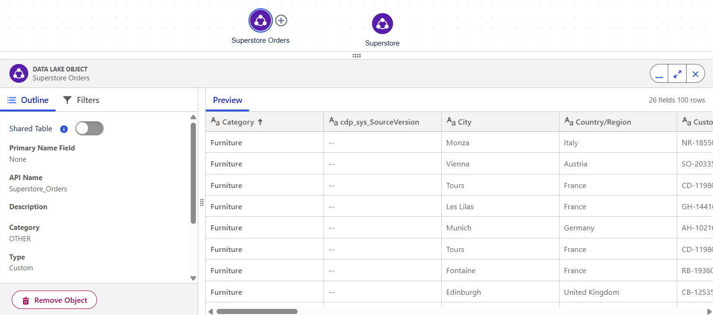Click the horizontal panel splitter handle
Viewport: 713px width, 315px height.
pos(356,55)
